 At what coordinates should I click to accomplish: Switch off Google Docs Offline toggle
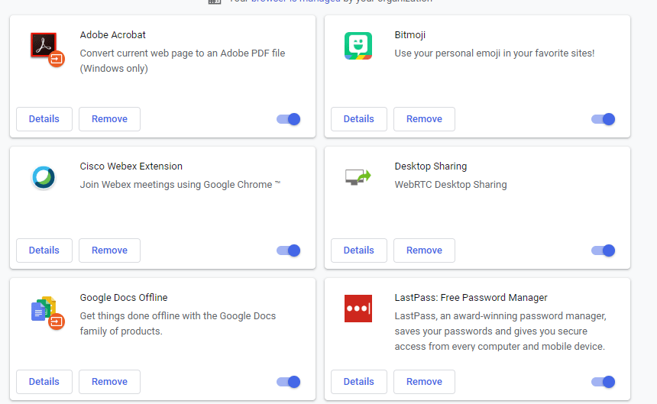click(288, 382)
